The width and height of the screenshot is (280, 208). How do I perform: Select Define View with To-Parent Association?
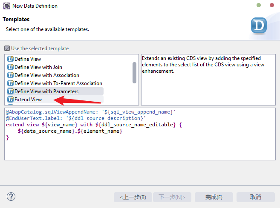pyautogui.click(x=58, y=83)
